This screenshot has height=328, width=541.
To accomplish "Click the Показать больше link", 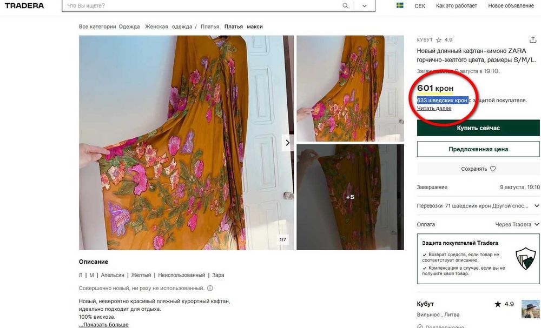I will click(x=103, y=325).
